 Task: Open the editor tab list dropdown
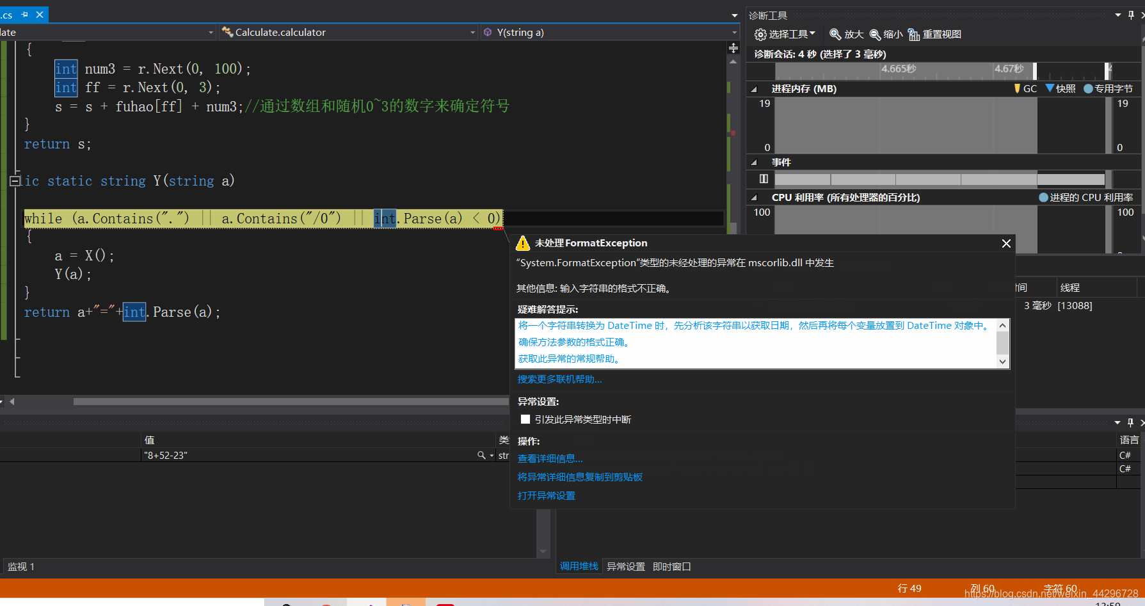(x=734, y=15)
